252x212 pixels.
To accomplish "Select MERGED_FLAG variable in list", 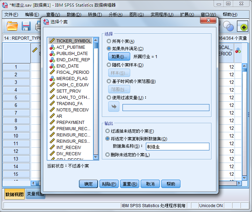I will pos(70,79).
